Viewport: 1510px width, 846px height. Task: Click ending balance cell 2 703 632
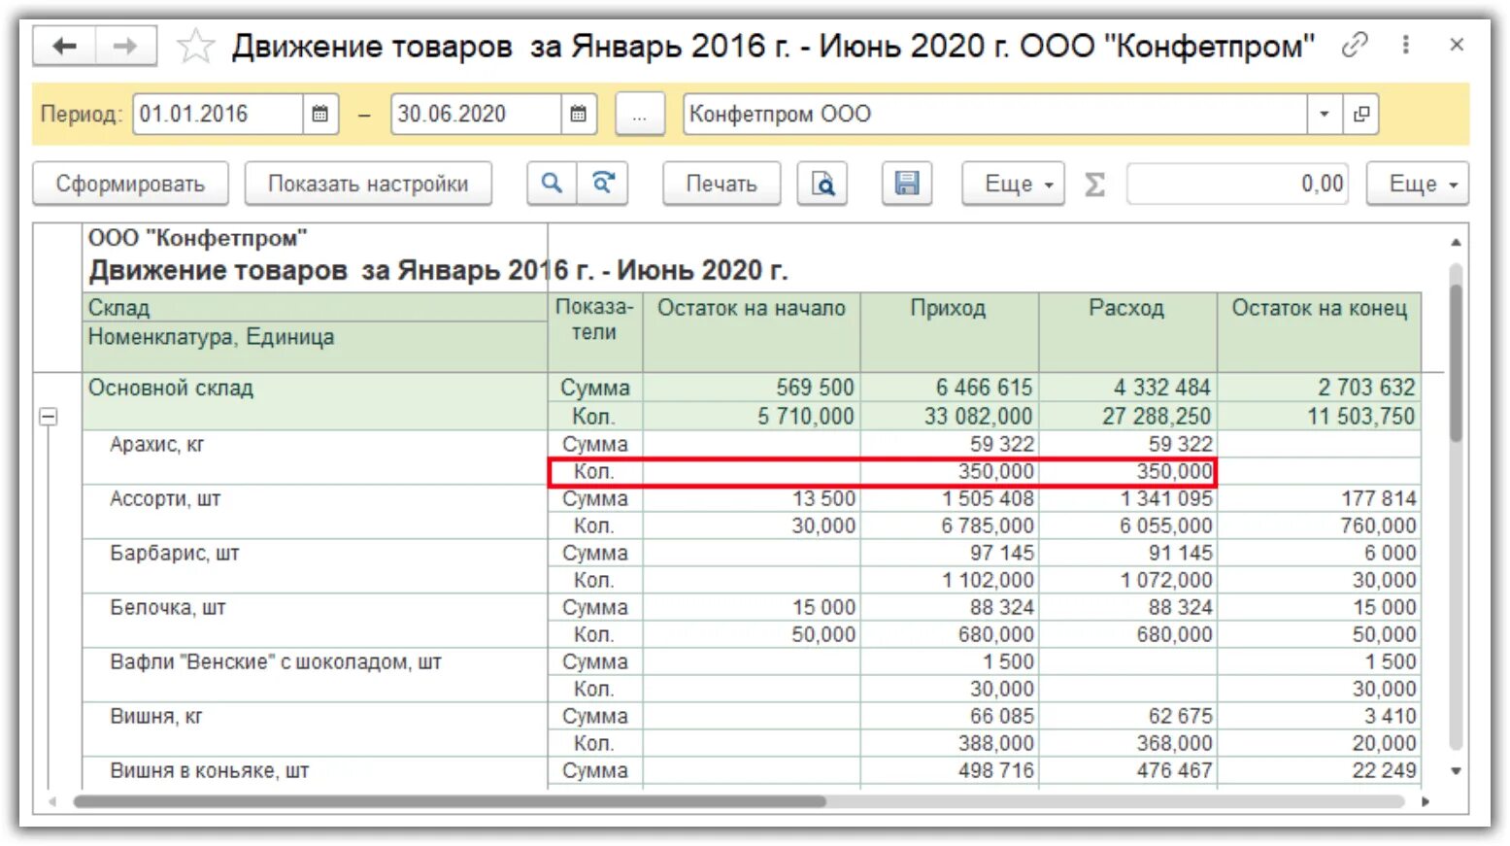tap(1319, 388)
